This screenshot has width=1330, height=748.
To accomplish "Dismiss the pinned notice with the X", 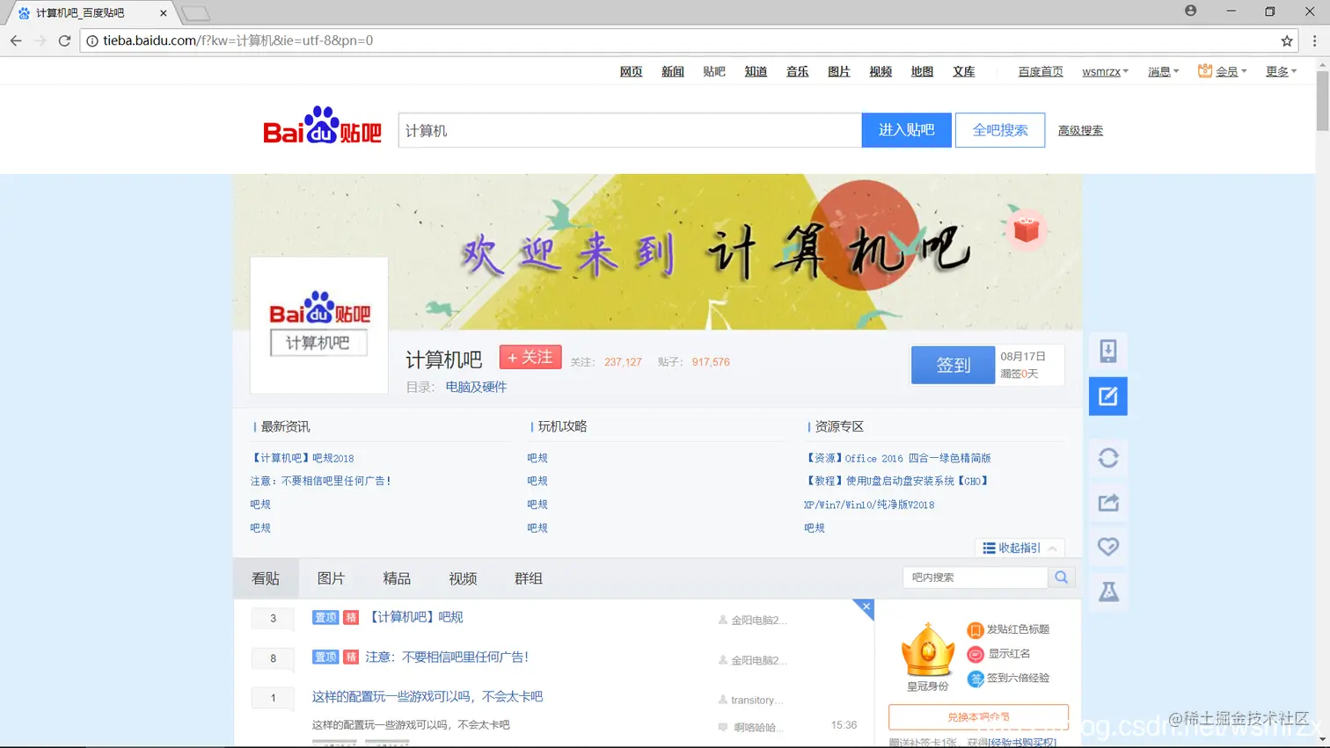I will point(865,606).
